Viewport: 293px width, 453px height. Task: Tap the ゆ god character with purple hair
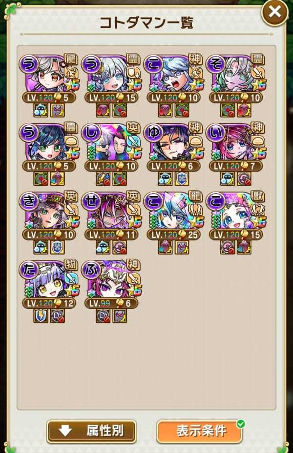point(173,146)
